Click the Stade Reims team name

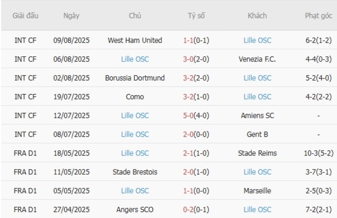point(257,153)
